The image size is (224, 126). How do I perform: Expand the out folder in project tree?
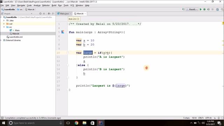click(x=4, y=24)
